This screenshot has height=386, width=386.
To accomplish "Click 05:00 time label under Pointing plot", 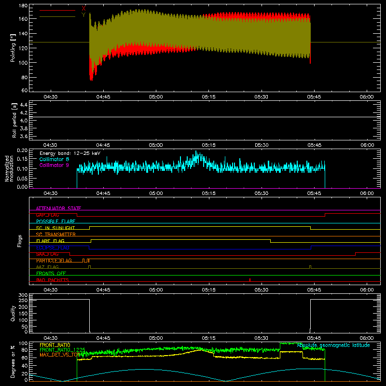I will (156, 97).
